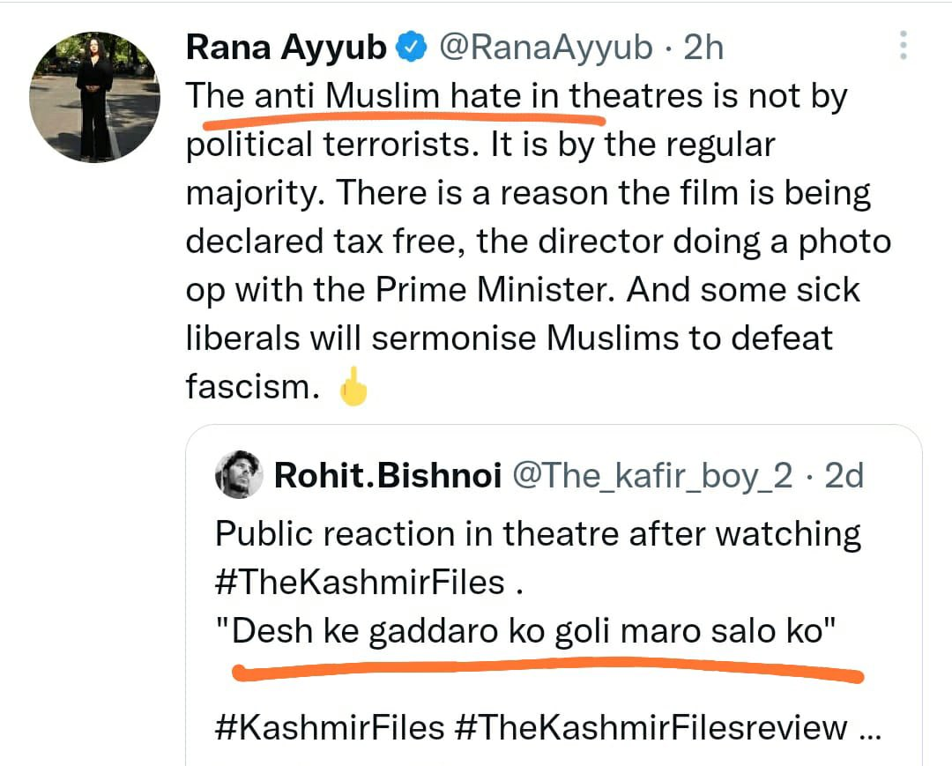Open the #TheKashmirFiles hashtag in quoted tweet

point(360,583)
